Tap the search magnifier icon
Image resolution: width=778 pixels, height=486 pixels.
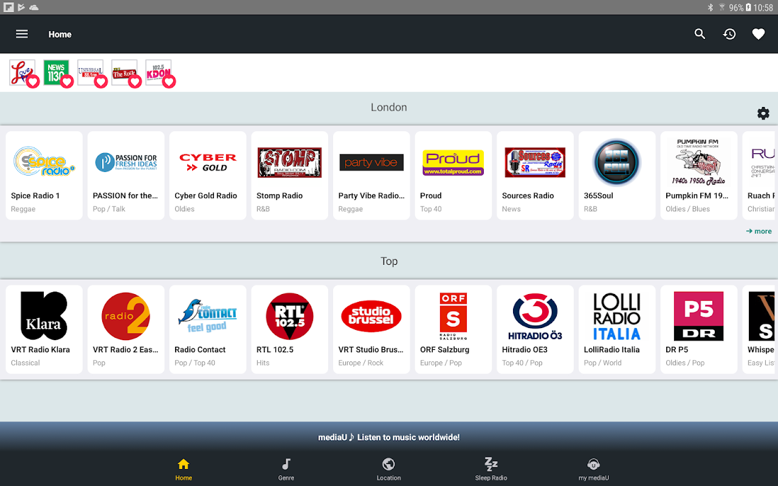tap(700, 34)
